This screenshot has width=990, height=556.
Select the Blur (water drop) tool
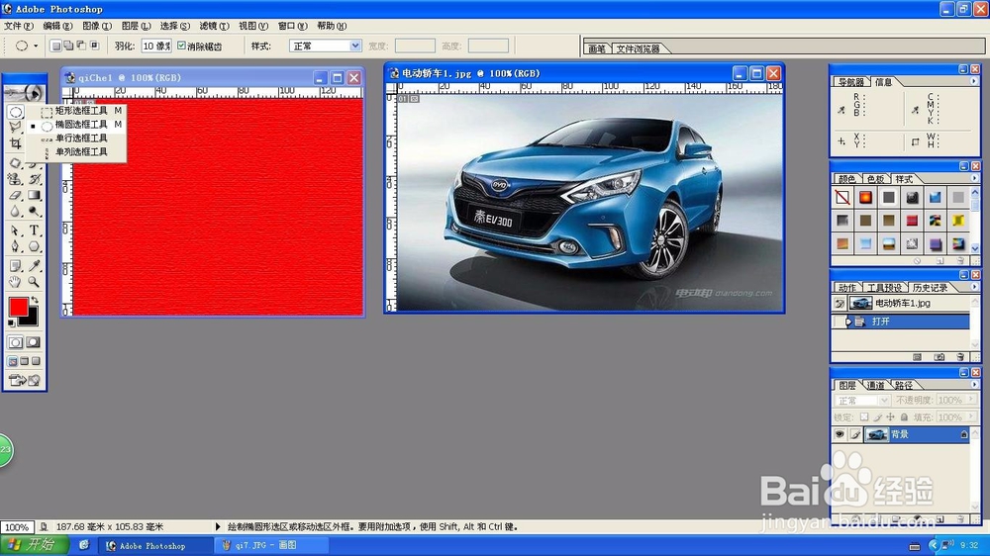click(x=15, y=212)
